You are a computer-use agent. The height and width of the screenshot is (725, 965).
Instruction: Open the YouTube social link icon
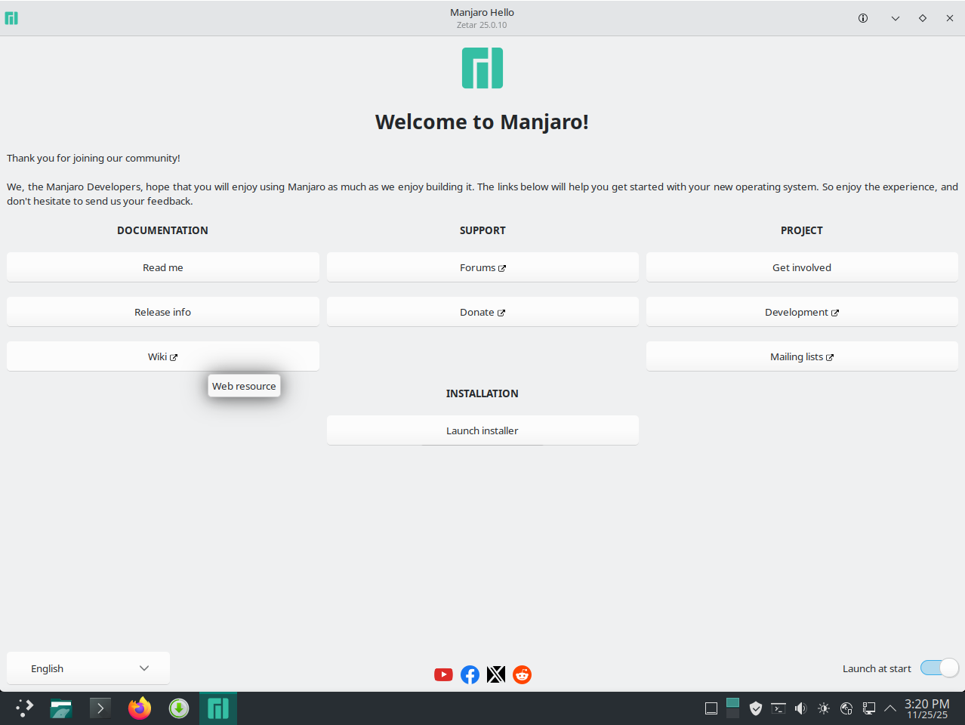pos(443,674)
